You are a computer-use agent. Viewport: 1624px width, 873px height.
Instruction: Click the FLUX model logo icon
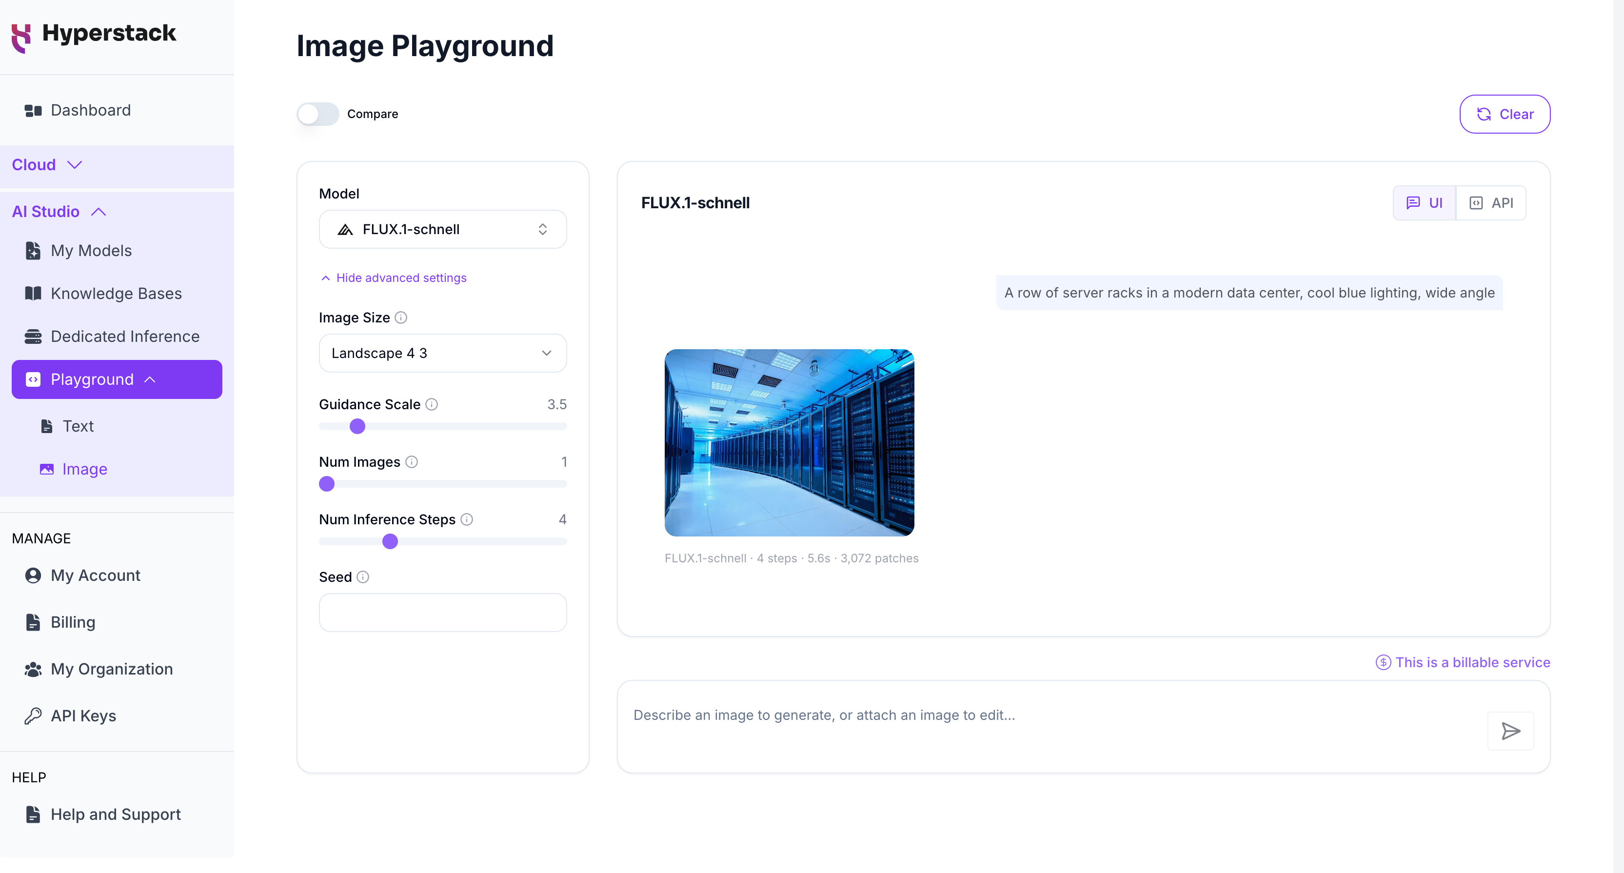pyautogui.click(x=345, y=229)
